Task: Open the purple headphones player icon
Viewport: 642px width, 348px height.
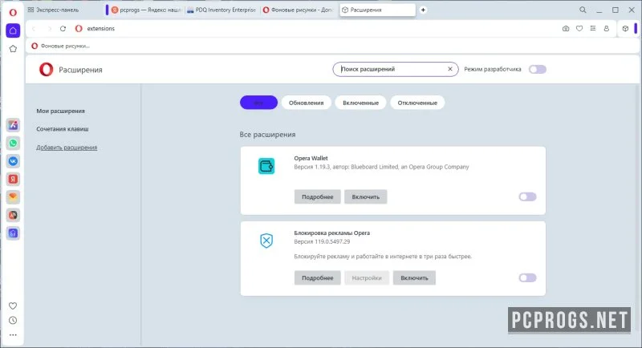Action: coord(13,233)
